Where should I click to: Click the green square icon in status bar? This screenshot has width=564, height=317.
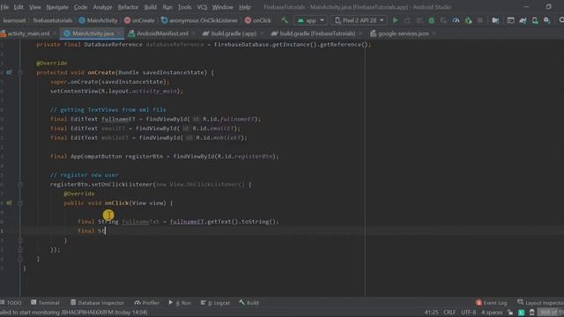[x=521, y=313]
